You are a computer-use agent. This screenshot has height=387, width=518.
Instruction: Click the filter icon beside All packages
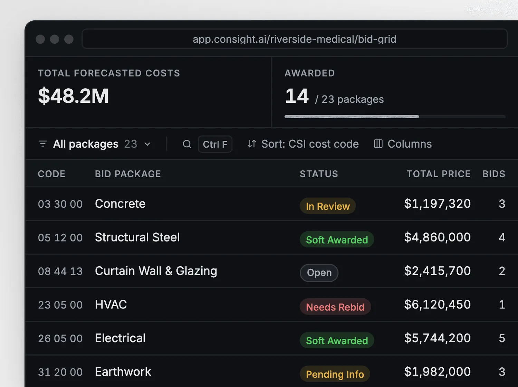[x=42, y=144]
